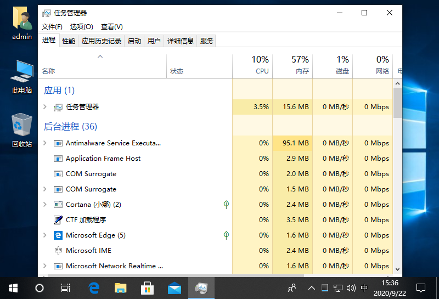Switch to the 详细信息 tab
The width and height of the screenshot is (439, 299).
click(180, 41)
